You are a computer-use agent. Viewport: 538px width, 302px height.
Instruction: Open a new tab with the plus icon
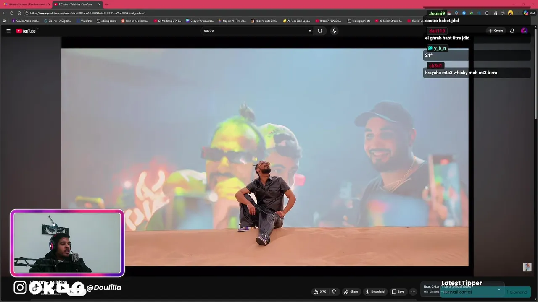pos(107,4)
